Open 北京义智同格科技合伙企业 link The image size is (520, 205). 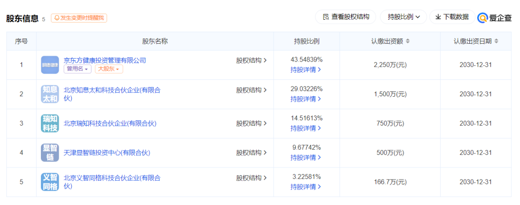(112, 182)
